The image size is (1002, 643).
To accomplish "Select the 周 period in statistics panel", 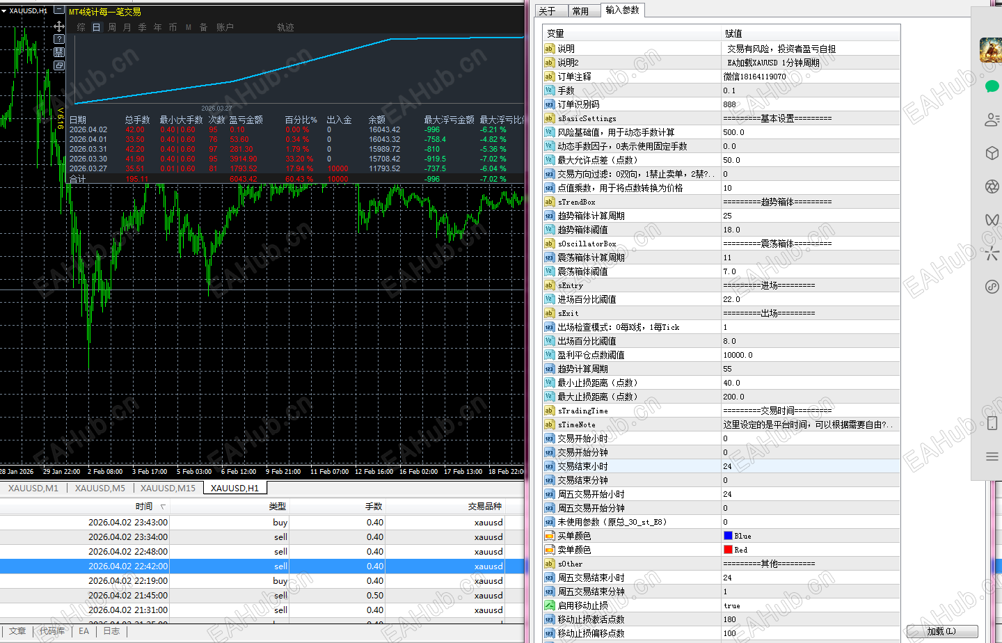I will (x=112, y=27).
